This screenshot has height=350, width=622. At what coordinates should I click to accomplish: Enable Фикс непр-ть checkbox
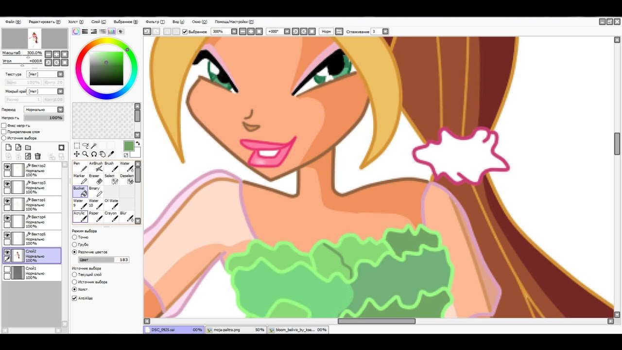click(x=4, y=125)
